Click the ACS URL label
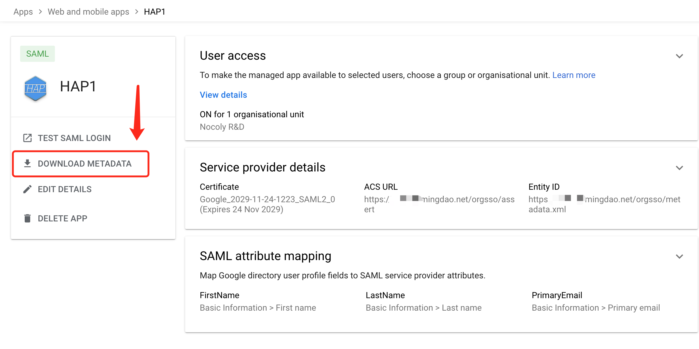This screenshot has width=699, height=349. 381,187
